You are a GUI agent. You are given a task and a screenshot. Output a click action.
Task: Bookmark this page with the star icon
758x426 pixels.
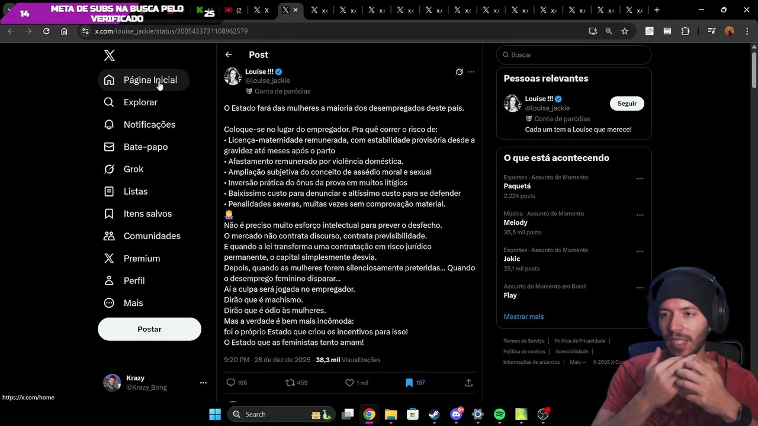[624, 31]
